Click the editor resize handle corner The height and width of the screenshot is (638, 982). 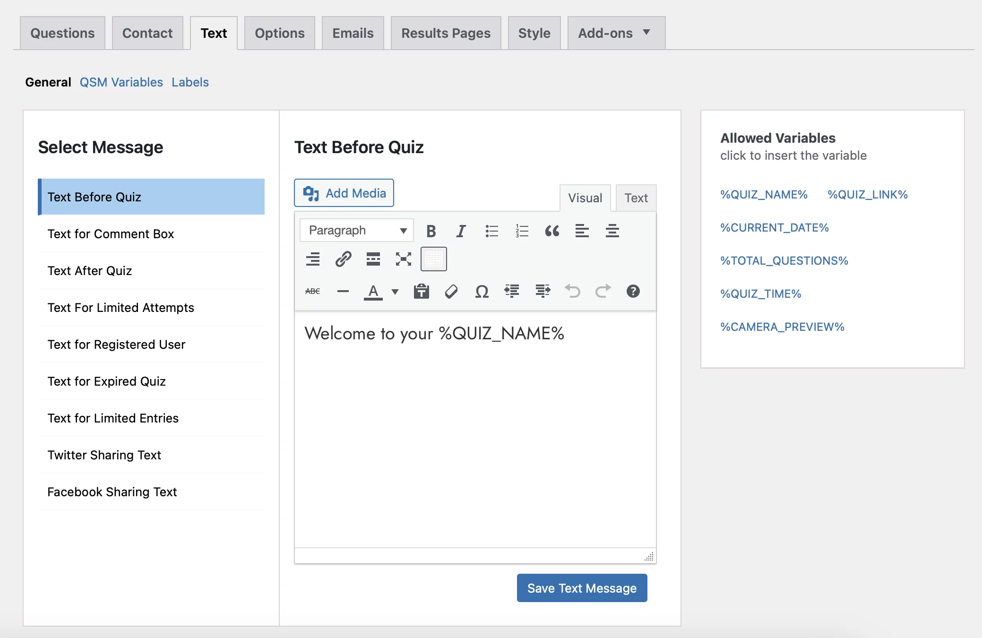click(649, 556)
